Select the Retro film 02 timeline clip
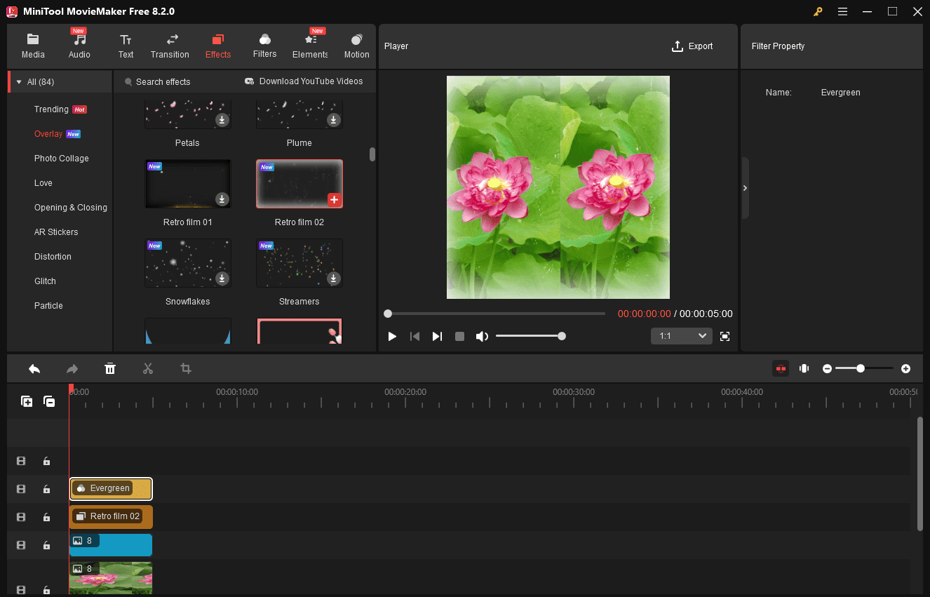 (x=111, y=516)
